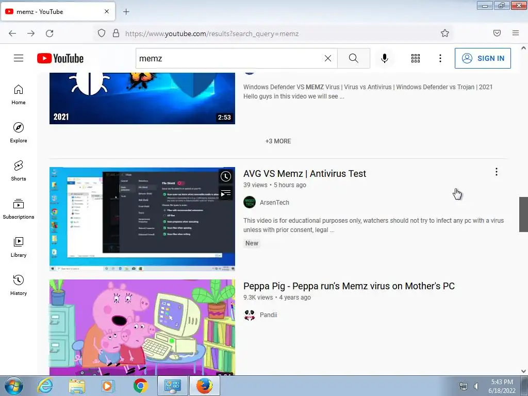Open Subscriptions in the sidebar
The width and height of the screenshot is (528, 396).
coord(19,209)
